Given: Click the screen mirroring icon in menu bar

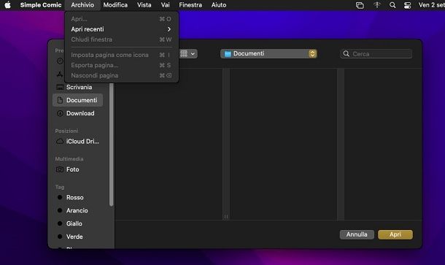Looking at the screenshot, I should coord(360,5).
